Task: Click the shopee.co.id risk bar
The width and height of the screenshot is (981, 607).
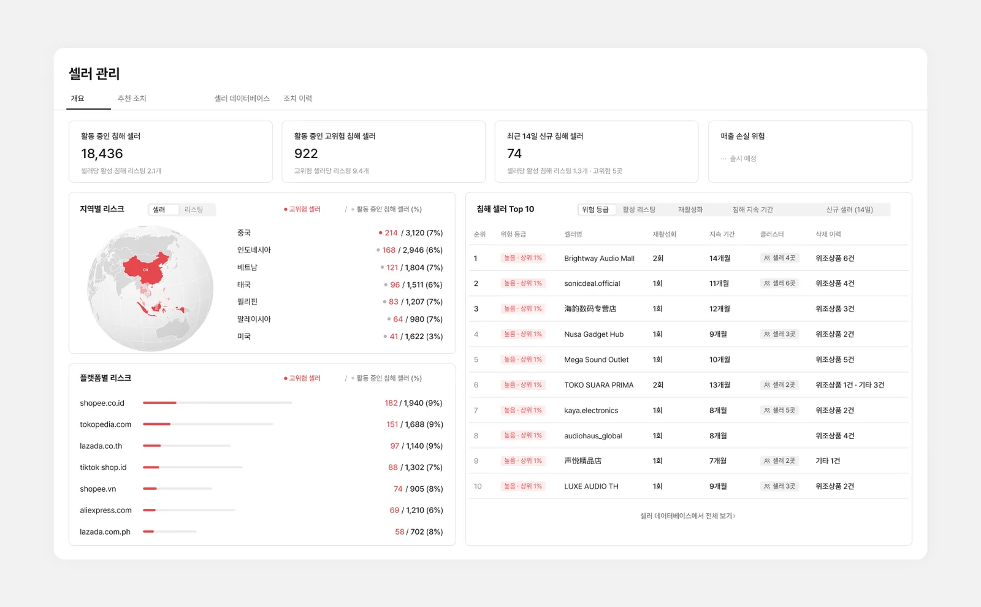Action: tap(217, 403)
